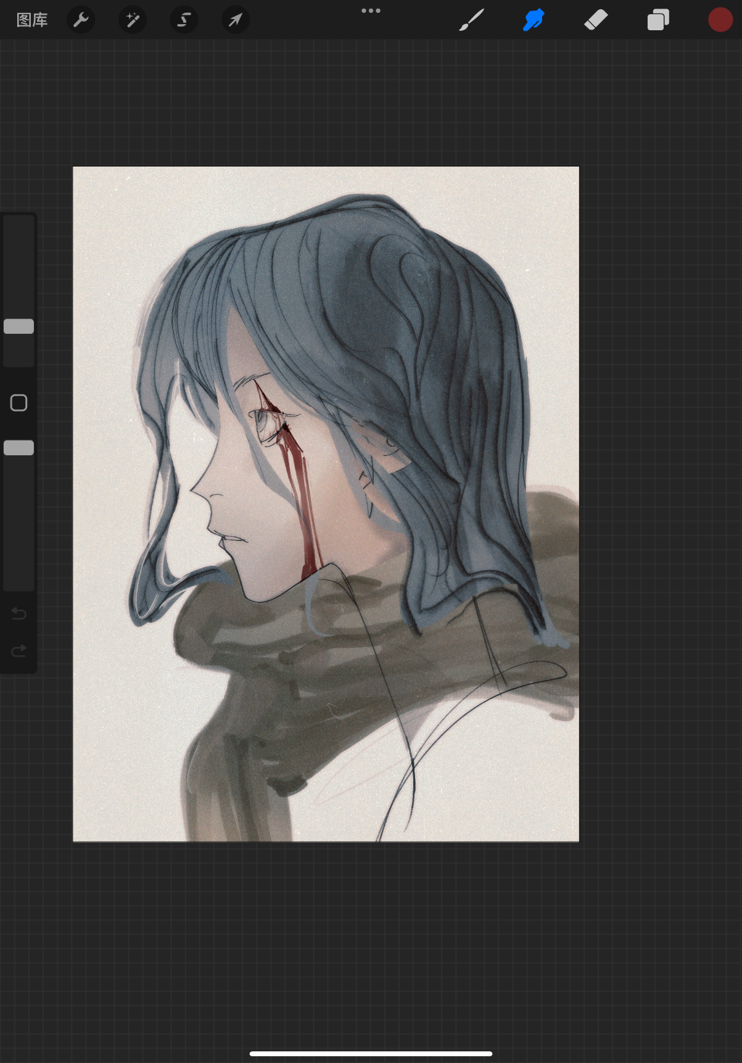Select the Eraser tool

pos(596,20)
